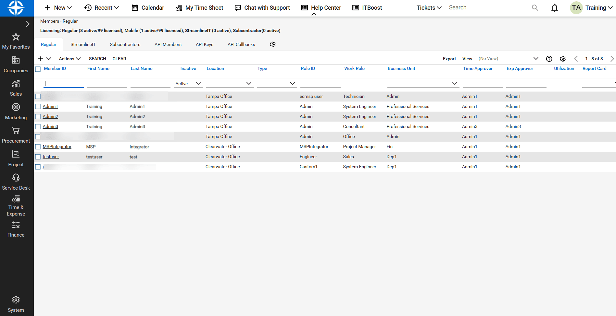Open the Service Desk headset icon
The image size is (616, 316).
click(x=16, y=178)
